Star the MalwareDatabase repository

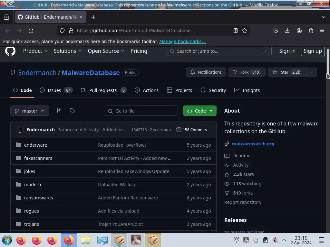tap(287, 72)
